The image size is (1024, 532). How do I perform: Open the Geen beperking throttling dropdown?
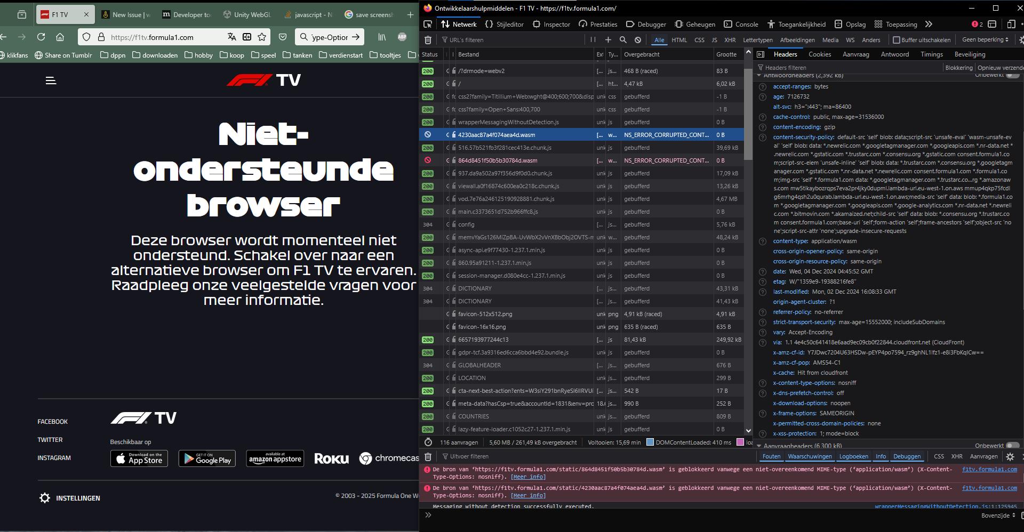pos(984,39)
